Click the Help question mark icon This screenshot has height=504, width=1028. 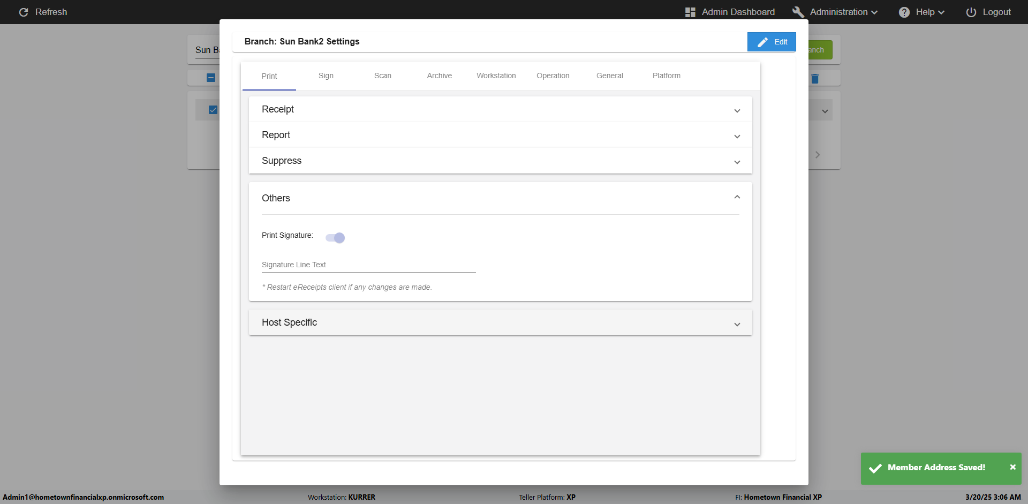click(904, 12)
